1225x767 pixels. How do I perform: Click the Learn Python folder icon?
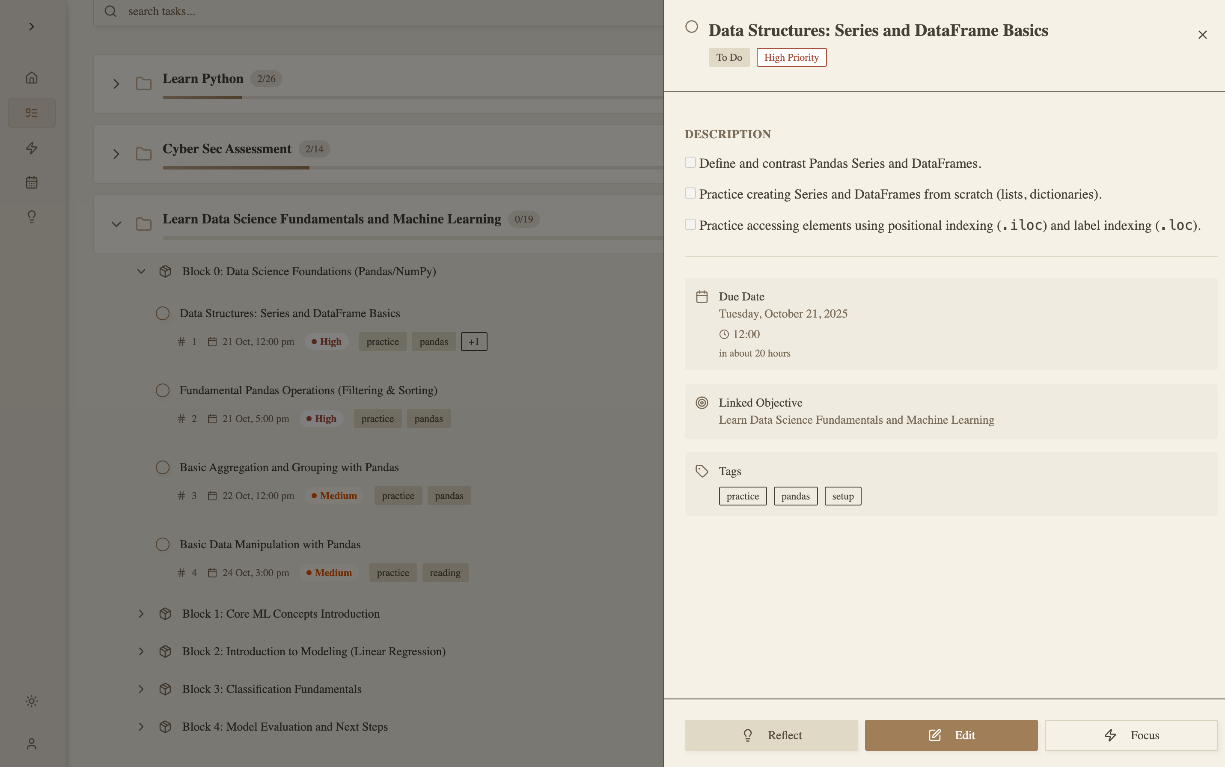143,84
